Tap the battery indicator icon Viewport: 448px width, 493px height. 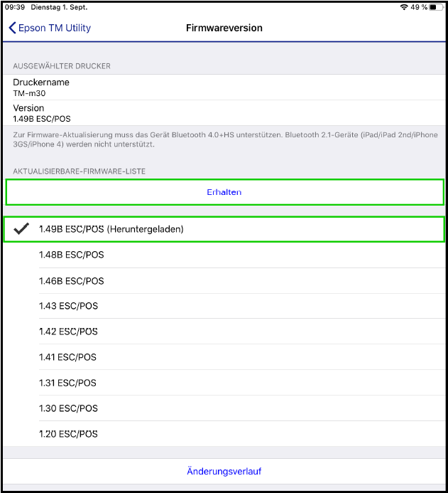437,7
